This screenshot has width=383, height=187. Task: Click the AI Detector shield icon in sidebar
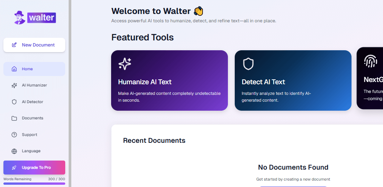[14, 102]
